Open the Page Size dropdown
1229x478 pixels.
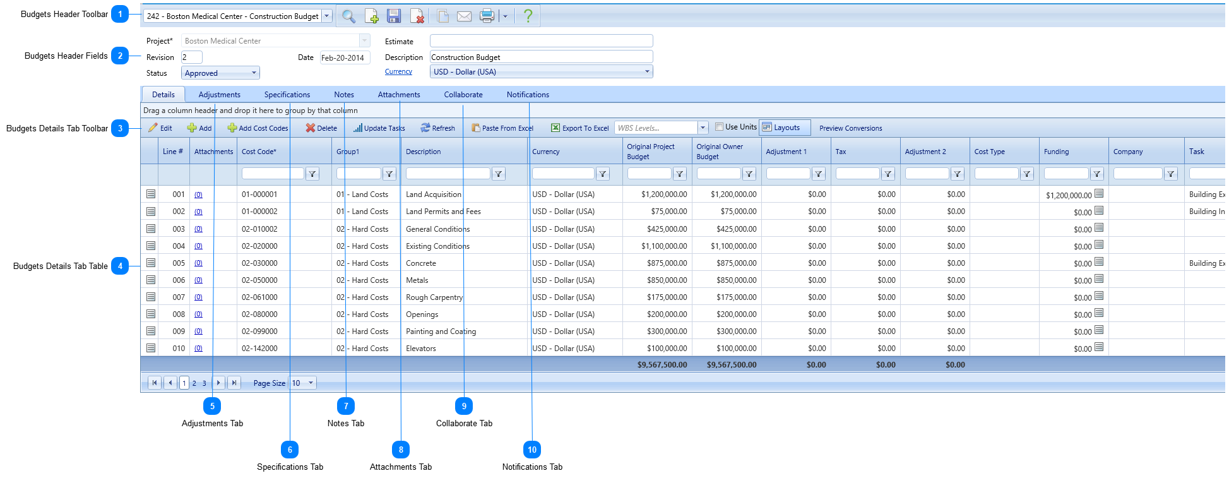[x=311, y=383]
